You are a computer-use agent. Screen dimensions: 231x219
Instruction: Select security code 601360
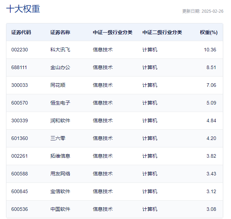tap(19, 138)
